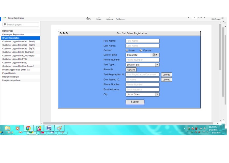Open Customer Logged In (BUS) page
Image resolution: width=229 pixels, height=163 pixels.
point(20,63)
